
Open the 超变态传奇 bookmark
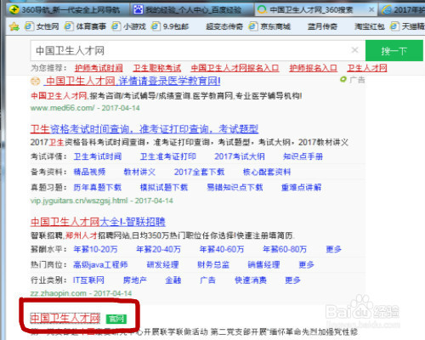point(224,26)
